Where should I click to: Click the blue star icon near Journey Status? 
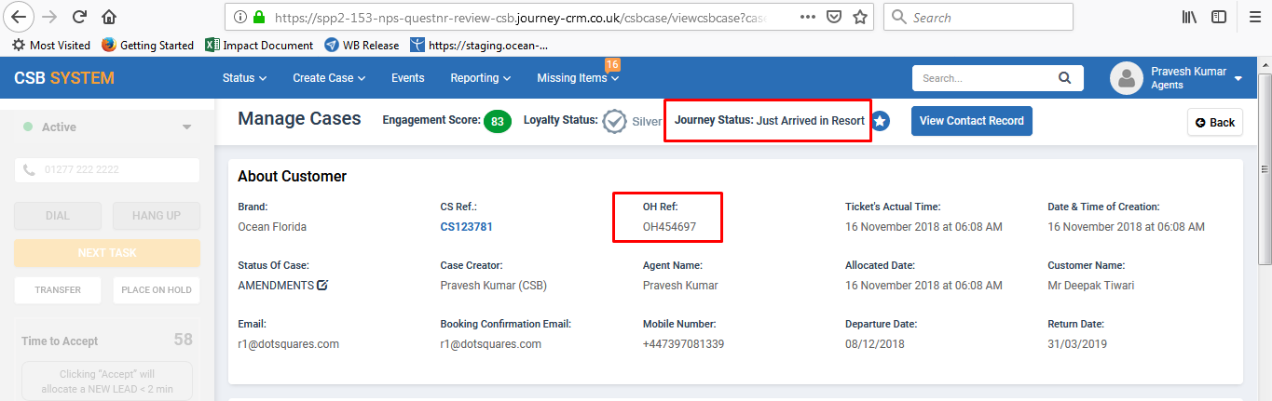(x=881, y=121)
